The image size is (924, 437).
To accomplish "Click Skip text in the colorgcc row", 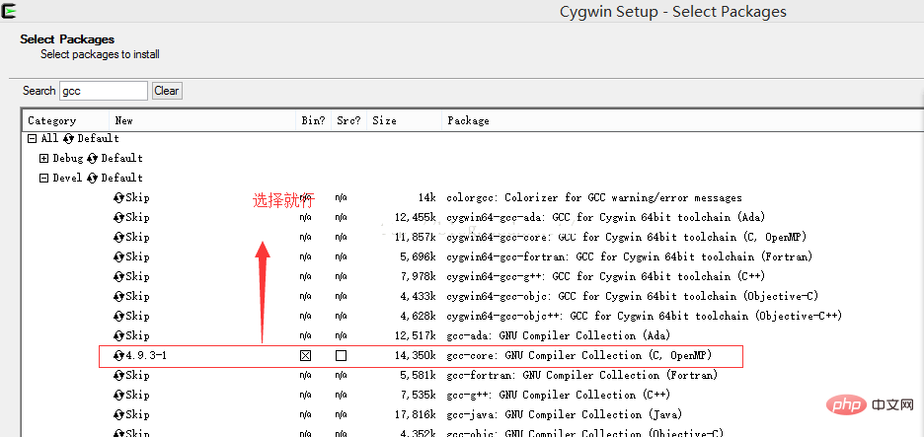I will coord(137,198).
